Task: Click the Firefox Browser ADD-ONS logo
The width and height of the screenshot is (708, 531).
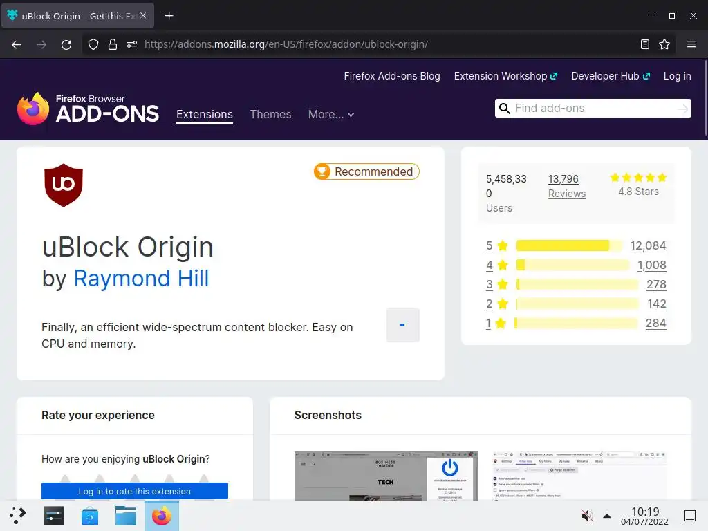Action: click(88, 109)
